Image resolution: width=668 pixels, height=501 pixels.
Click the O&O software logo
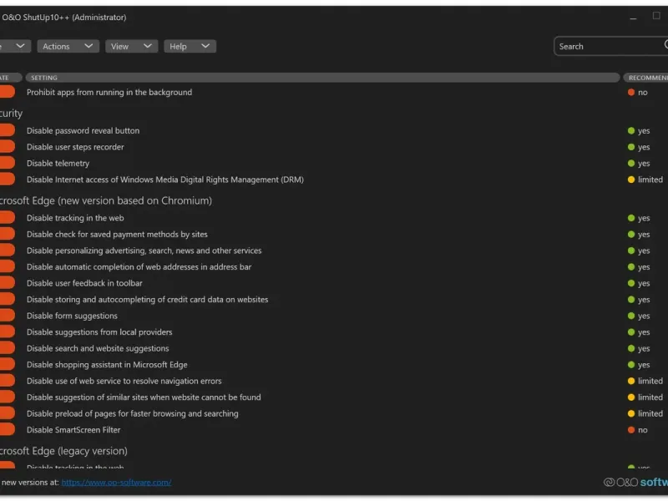point(635,482)
